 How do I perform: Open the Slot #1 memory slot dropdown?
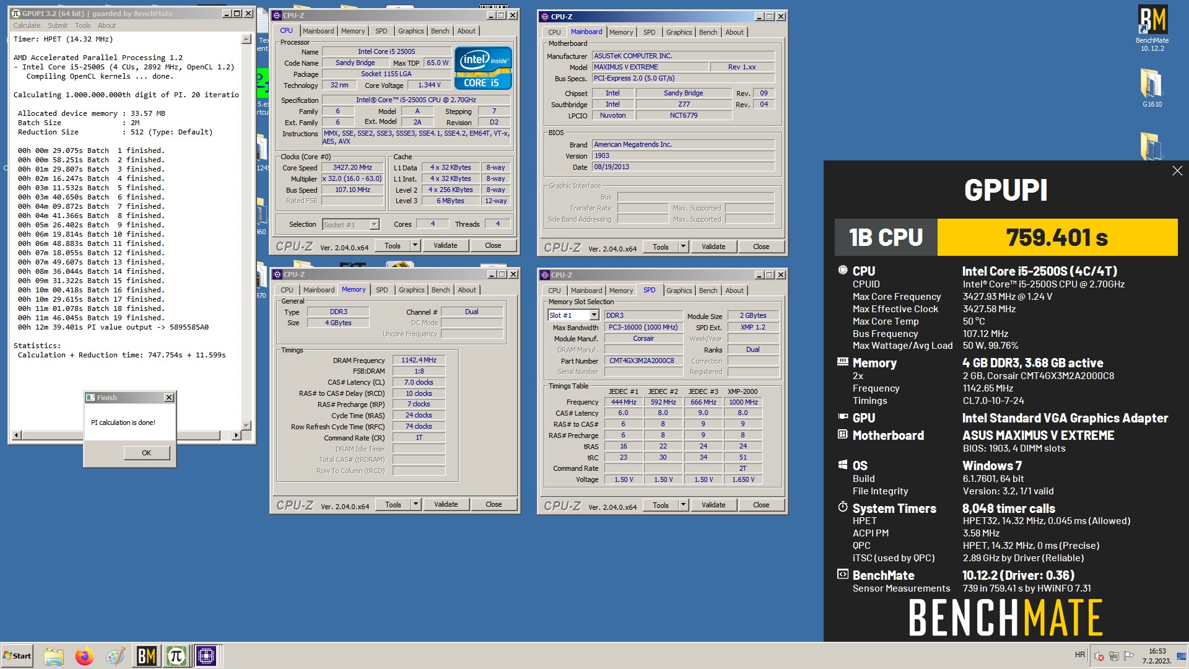coord(594,315)
